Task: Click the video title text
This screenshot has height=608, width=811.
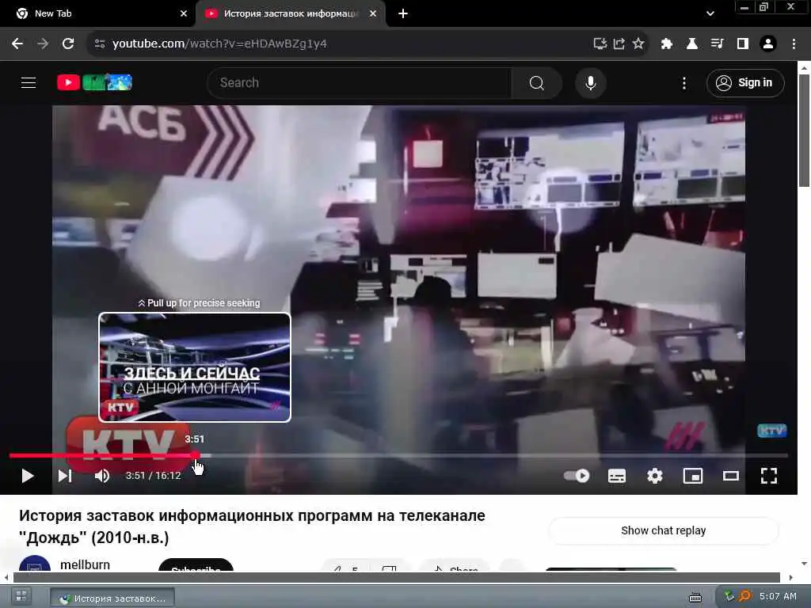Action: tap(252, 526)
